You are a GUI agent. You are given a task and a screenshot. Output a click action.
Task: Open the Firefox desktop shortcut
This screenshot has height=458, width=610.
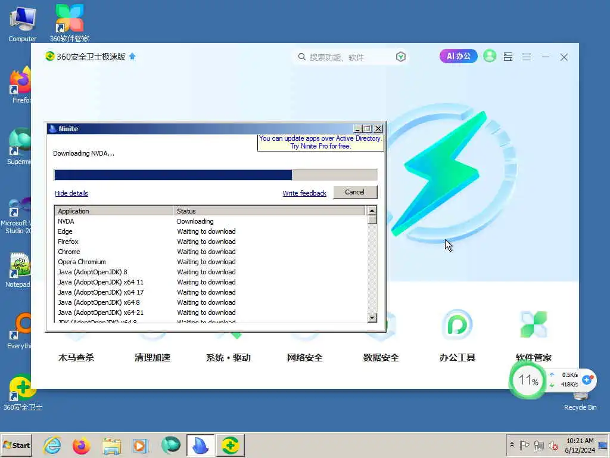[x=20, y=85]
